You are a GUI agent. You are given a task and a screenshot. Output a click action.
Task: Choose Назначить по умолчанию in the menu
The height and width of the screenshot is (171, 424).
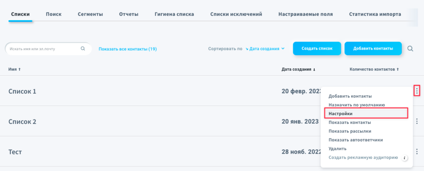click(357, 105)
